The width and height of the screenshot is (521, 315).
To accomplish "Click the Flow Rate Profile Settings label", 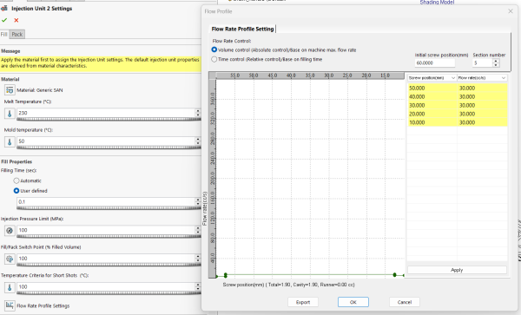I will pyautogui.click(x=43, y=305).
